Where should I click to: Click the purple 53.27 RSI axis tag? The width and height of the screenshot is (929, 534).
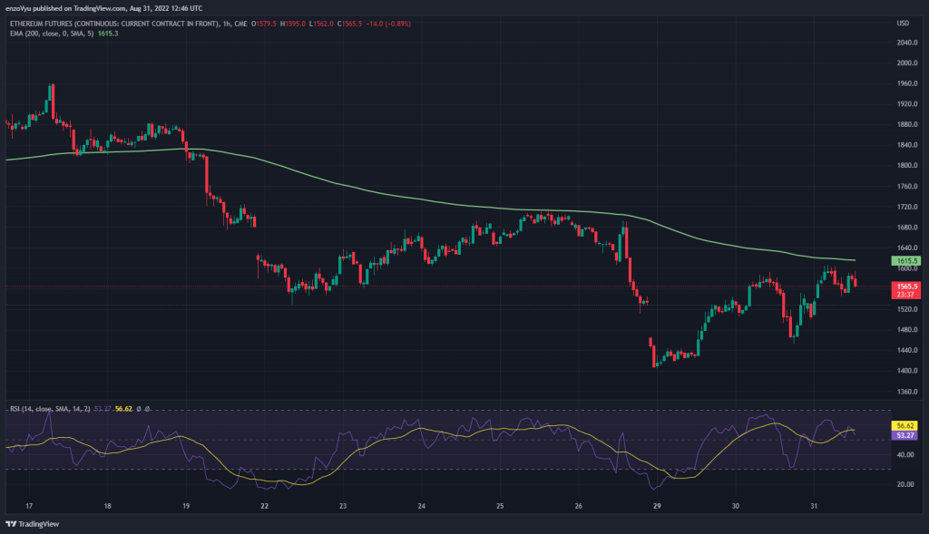point(905,435)
